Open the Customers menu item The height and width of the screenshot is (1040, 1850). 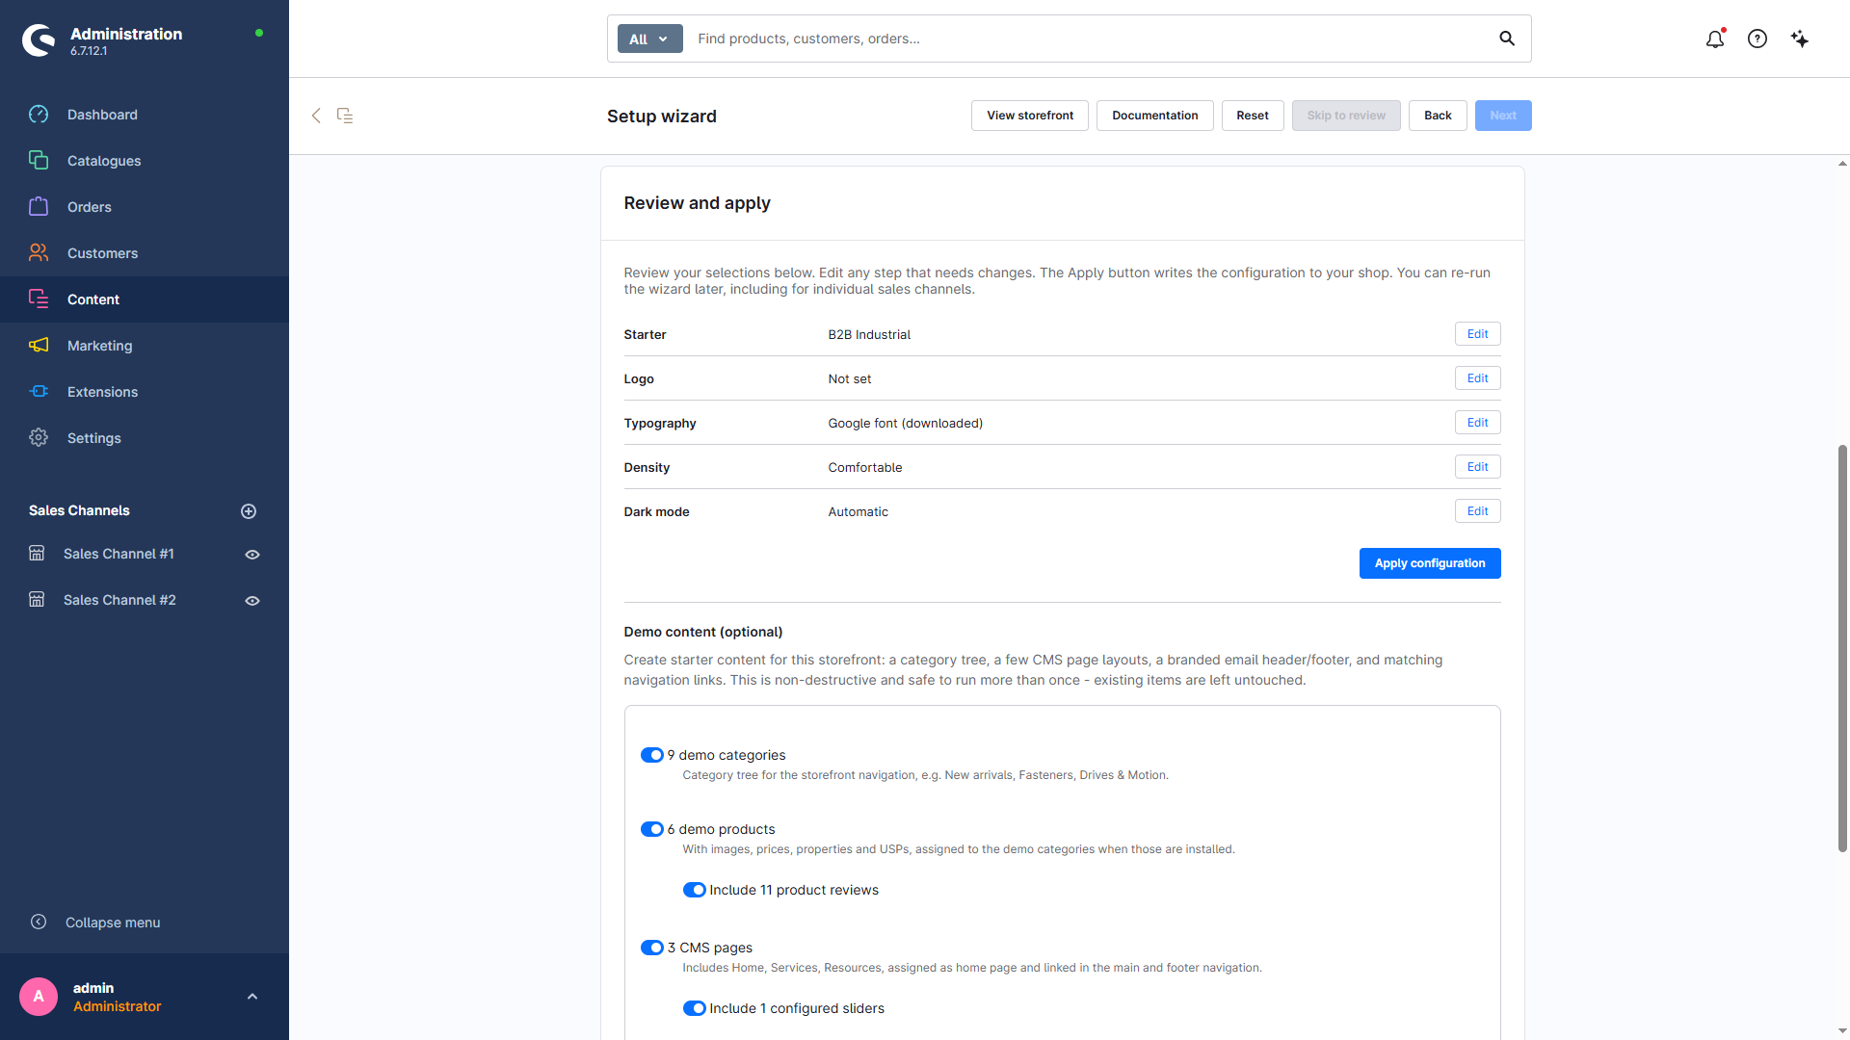tap(145, 253)
